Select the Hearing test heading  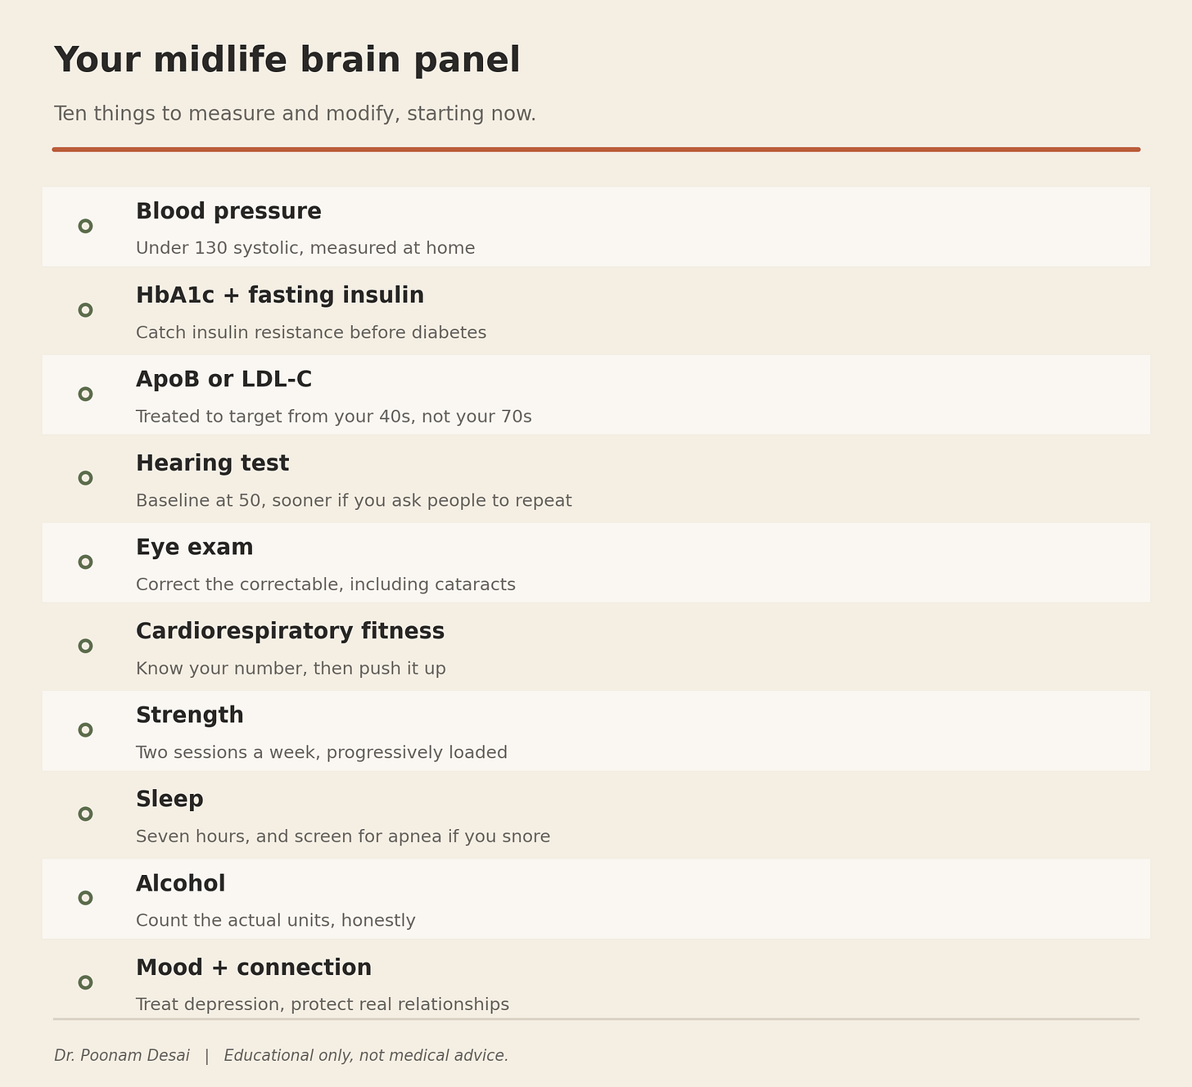[x=212, y=463]
